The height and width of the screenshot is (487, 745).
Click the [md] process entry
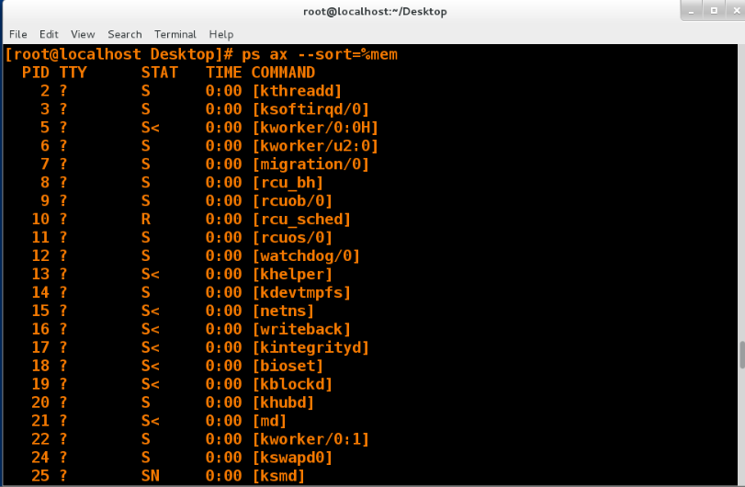(269, 421)
